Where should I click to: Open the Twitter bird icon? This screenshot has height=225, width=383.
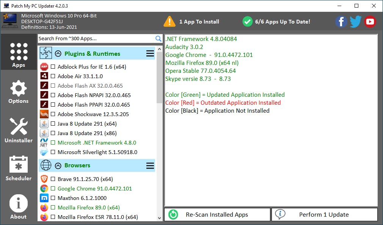click(x=355, y=22)
